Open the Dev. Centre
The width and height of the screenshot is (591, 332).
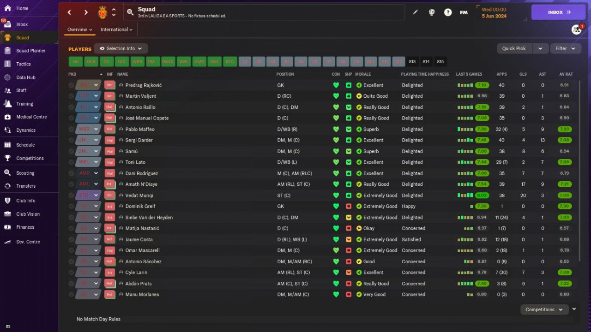pyautogui.click(x=28, y=242)
